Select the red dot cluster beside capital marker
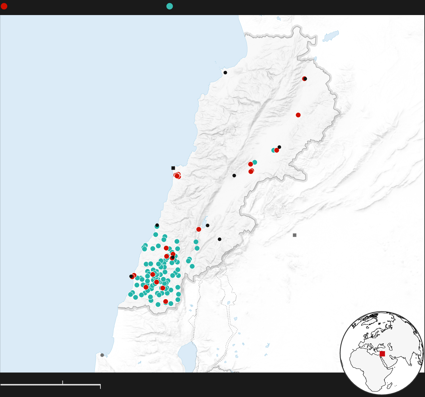The image size is (425, 397). (x=177, y=176)
